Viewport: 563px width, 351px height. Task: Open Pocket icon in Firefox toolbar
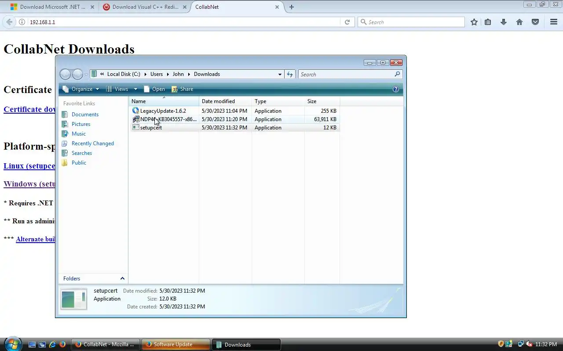point(535,22)
